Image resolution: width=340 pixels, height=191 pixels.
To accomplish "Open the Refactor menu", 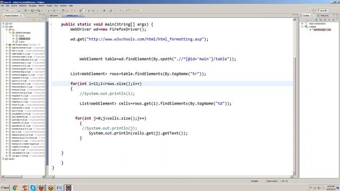I will coord(23,6).
